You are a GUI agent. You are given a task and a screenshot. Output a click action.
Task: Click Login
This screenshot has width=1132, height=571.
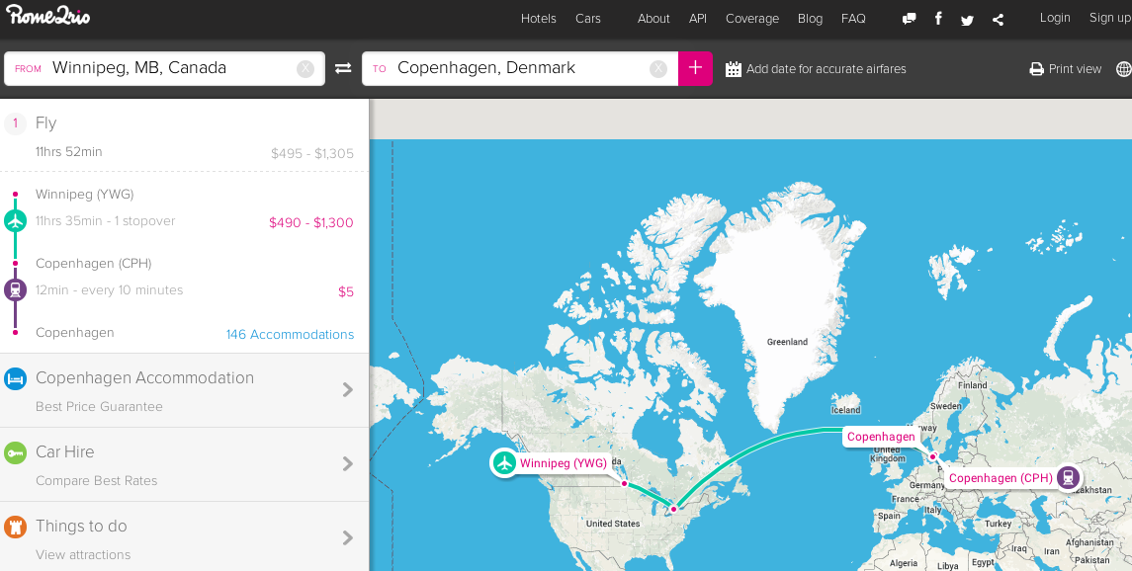[x=1055, y=18]
